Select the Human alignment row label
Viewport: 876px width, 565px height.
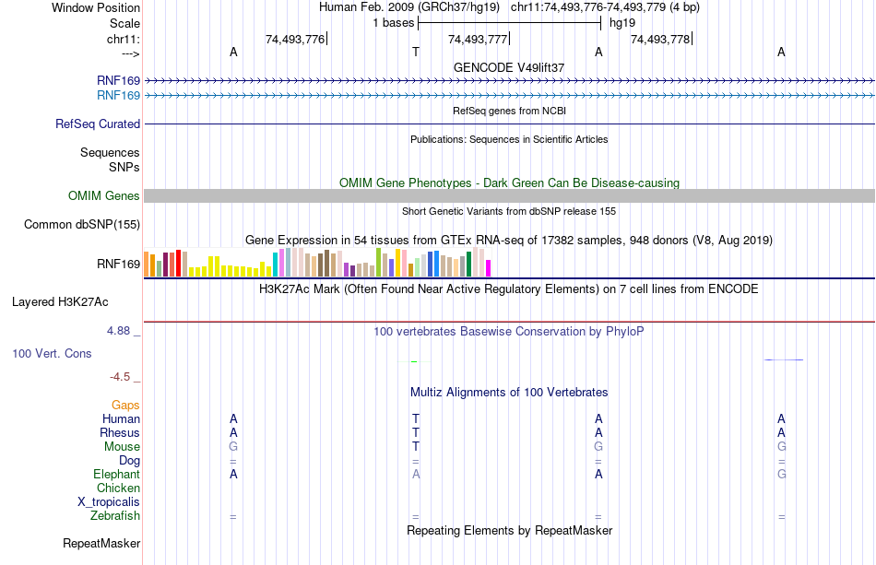(121, 418)
